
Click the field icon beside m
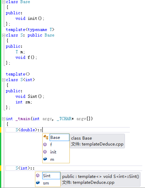[45, 159]
